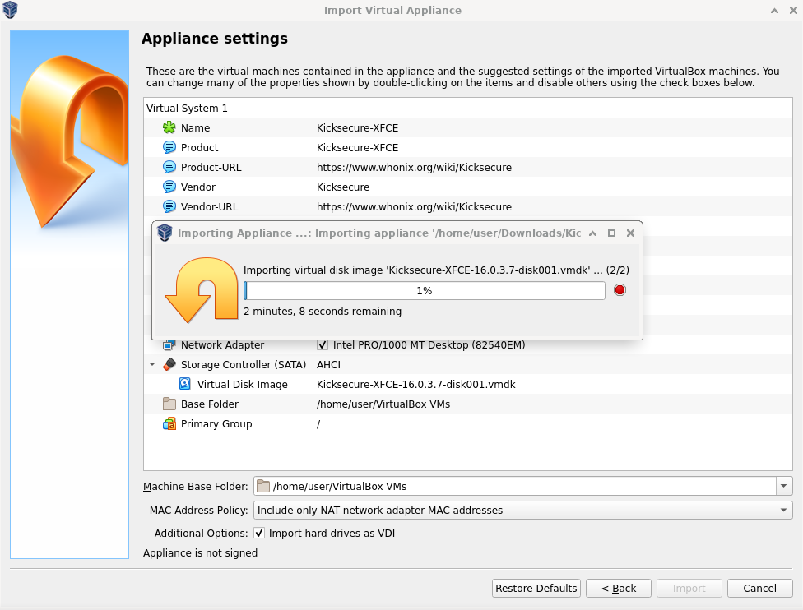This screenshot has width=803, height=610.
Task: Click the Base Folder icon
Action: click(x=169, y=404)
